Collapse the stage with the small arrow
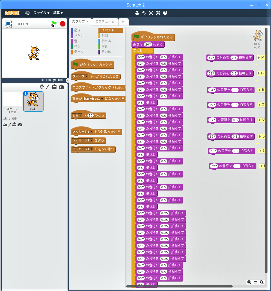 pos(67,80)
